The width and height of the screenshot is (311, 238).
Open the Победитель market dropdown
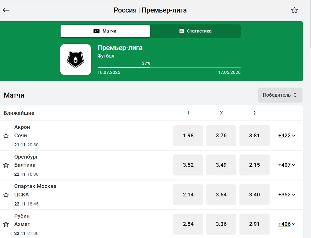tap(280, 95)
